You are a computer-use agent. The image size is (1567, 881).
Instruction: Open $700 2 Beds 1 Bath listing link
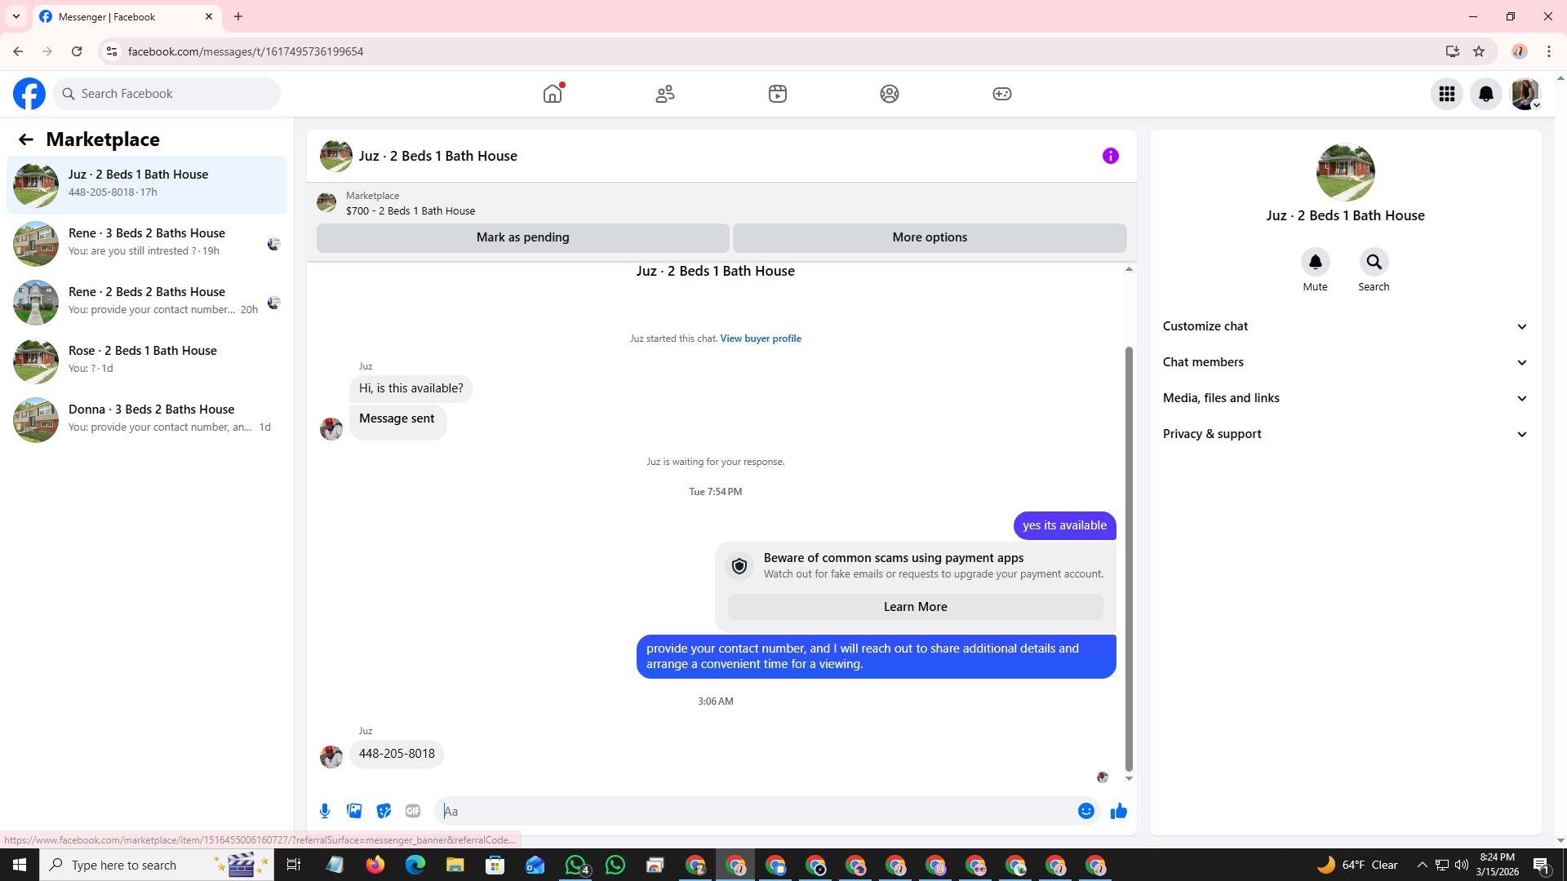click(x=410, y=210)
